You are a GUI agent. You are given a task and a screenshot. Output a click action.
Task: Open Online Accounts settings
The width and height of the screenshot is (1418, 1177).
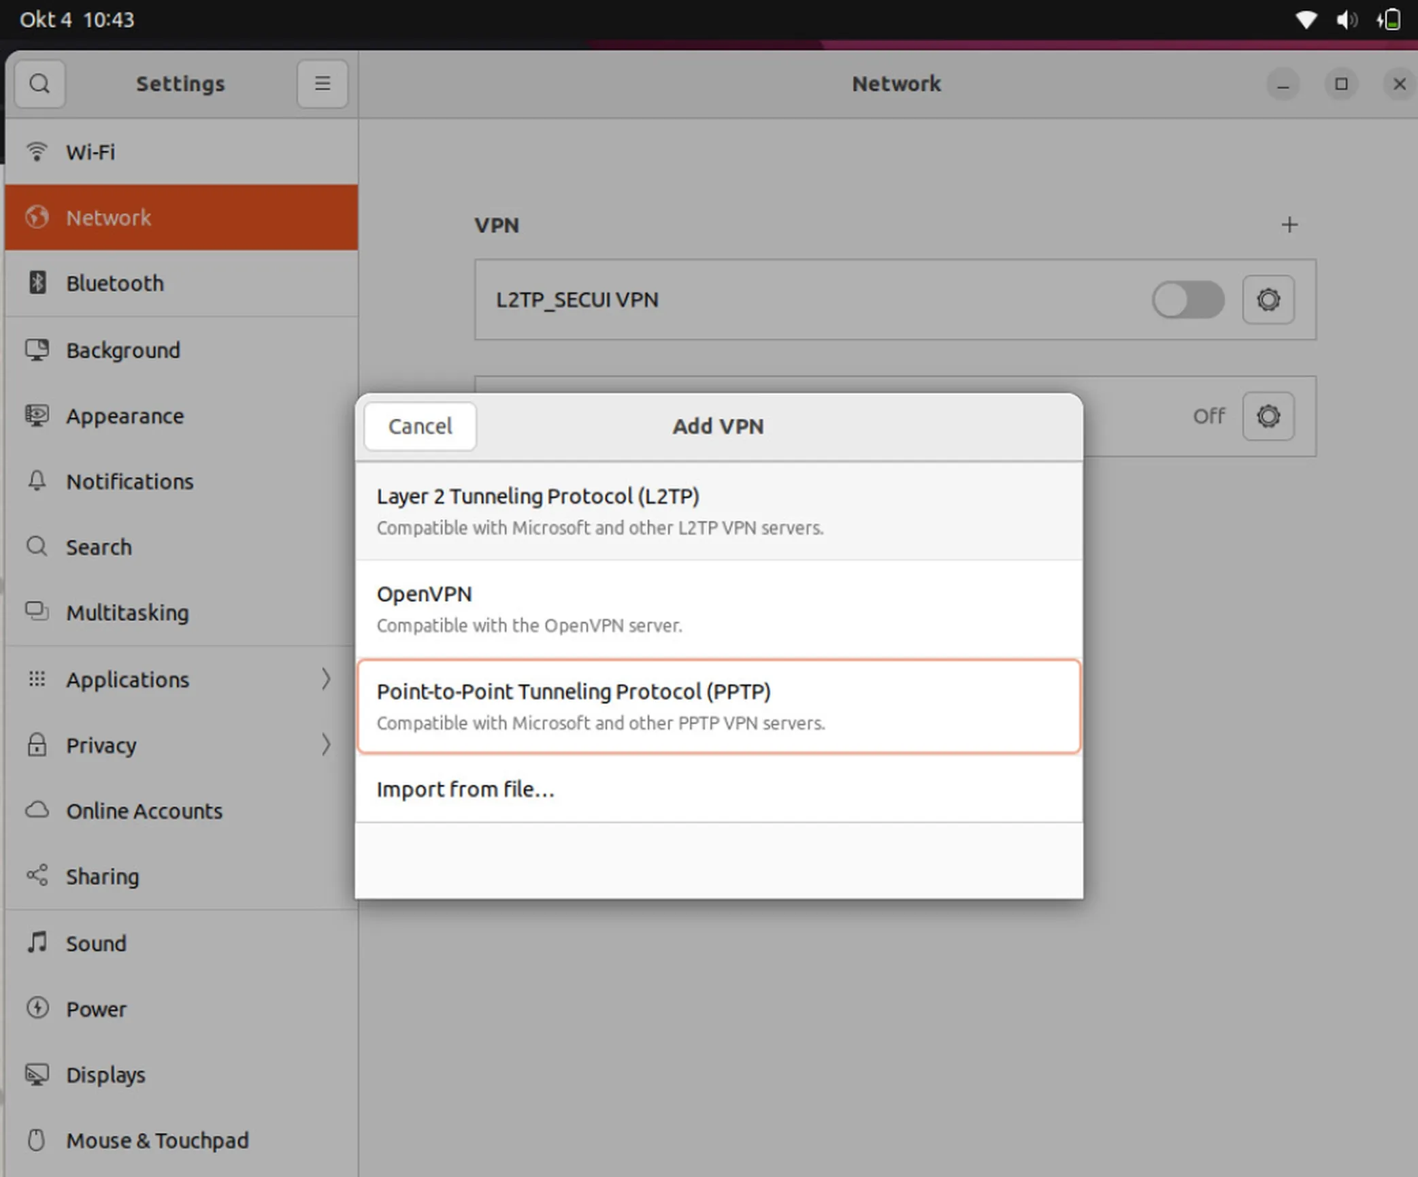point(181,810)
